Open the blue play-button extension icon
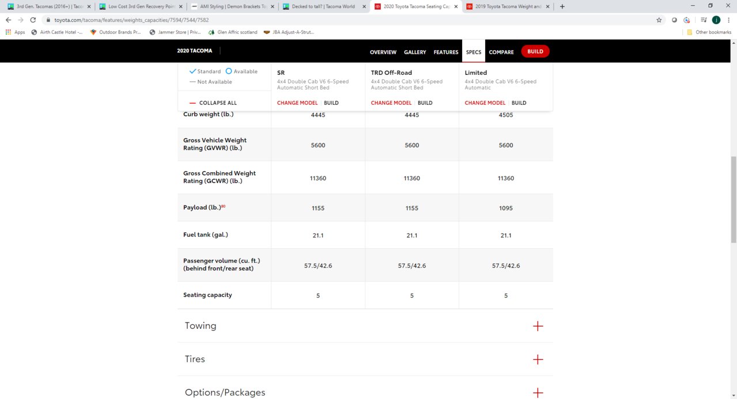Screen dimensions: 737x399 687,20
